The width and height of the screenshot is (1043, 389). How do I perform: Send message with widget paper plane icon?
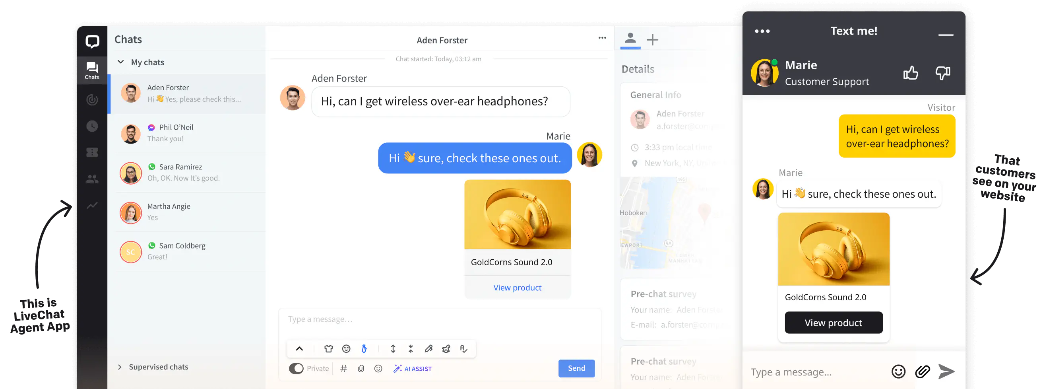point(946,371)
